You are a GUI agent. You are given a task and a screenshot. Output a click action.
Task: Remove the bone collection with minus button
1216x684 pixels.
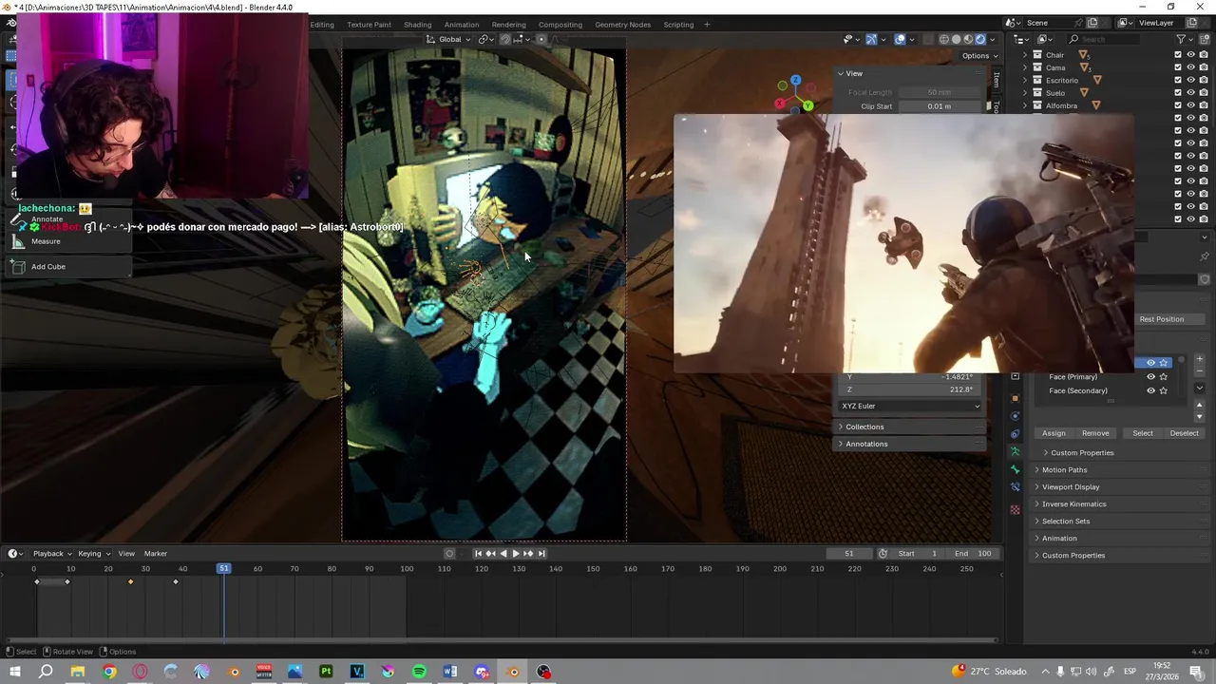click(1199, 370)
